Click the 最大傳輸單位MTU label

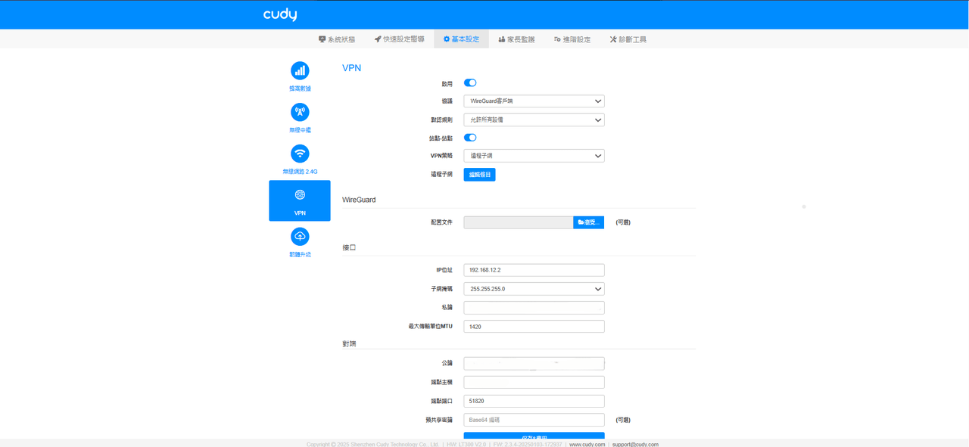(430, 327)
